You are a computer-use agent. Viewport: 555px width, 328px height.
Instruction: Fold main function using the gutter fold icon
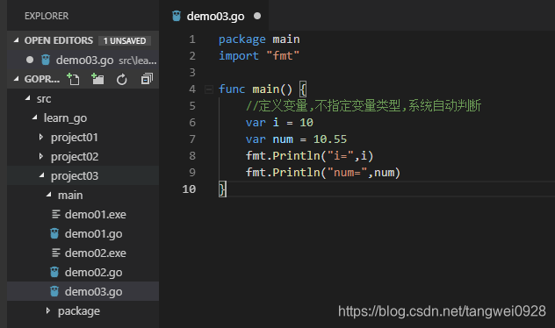209,89
